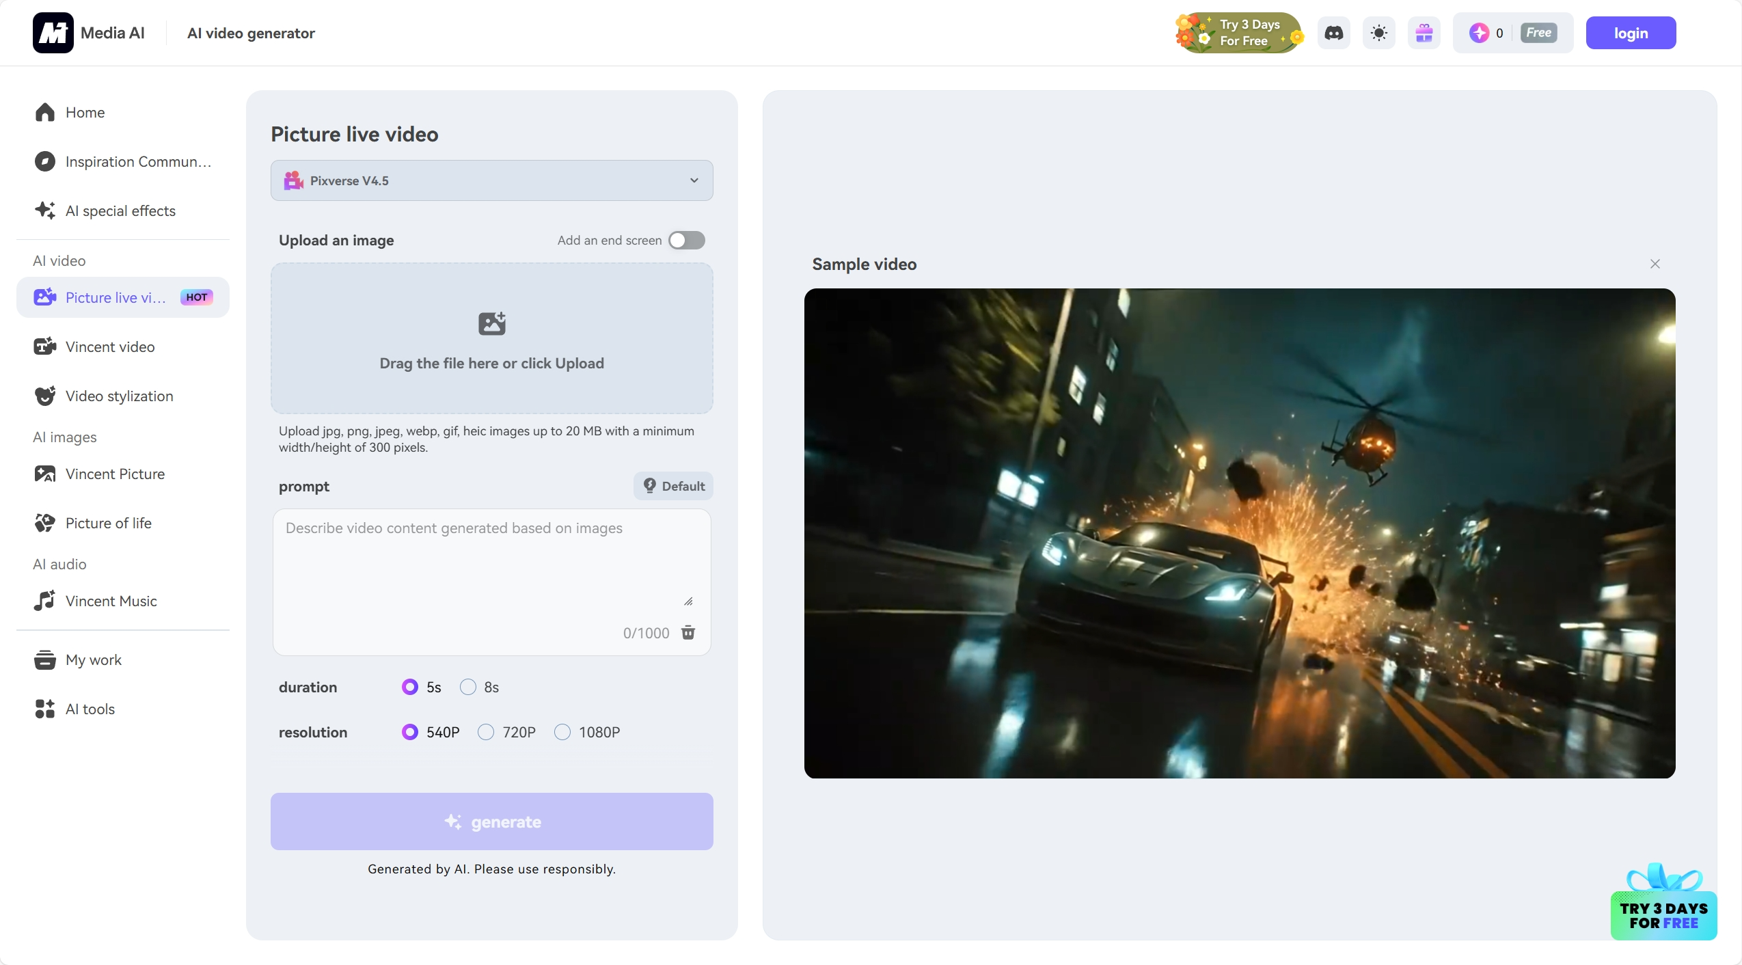Toggle Add an end screen switch

[x=686, y=240]
